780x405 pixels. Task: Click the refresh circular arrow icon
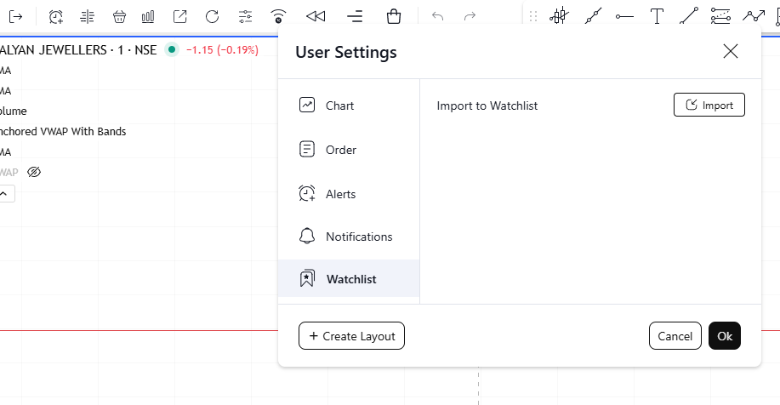coord(213,17)
